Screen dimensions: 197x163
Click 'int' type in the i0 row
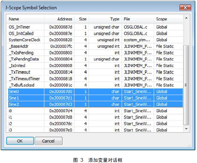click(117, 111)
